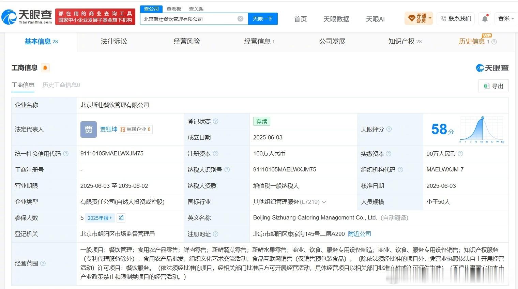Screen dimensions: 518x289
Task: Go to the TianYanCha logo homepage
Action: (27, 17)
